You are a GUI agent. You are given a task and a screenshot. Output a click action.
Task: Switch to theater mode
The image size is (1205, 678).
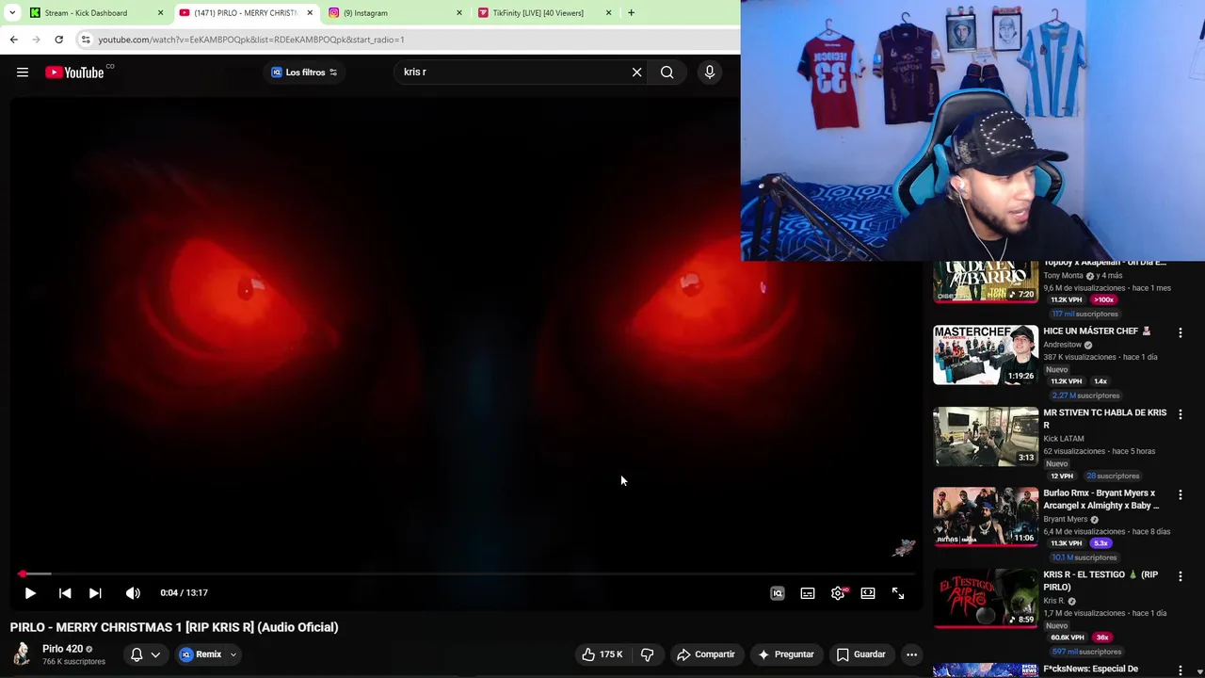(868, 593)
